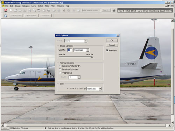Screen dimensions: 175x131
Task: Open the Maximum quality preset dropdown
Action: pyautogui.click(x=81, y=50)
